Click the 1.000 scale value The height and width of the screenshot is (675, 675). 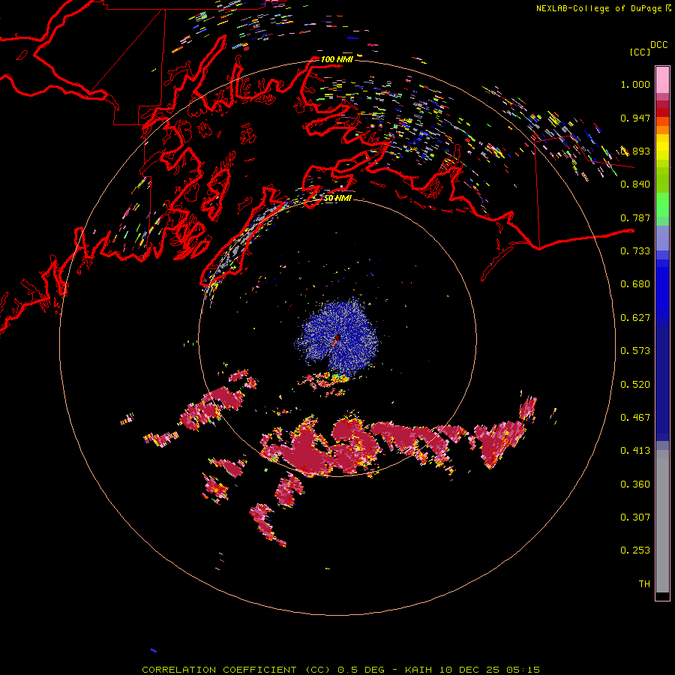coord(635,84)
